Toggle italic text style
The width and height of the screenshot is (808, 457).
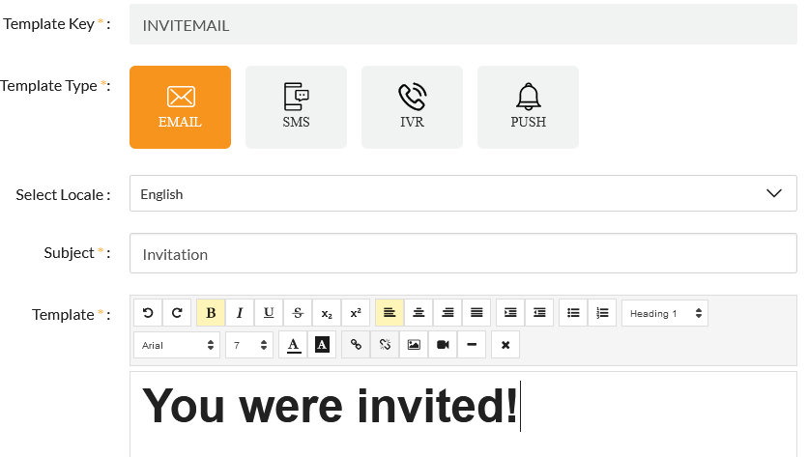pos(240,313)
